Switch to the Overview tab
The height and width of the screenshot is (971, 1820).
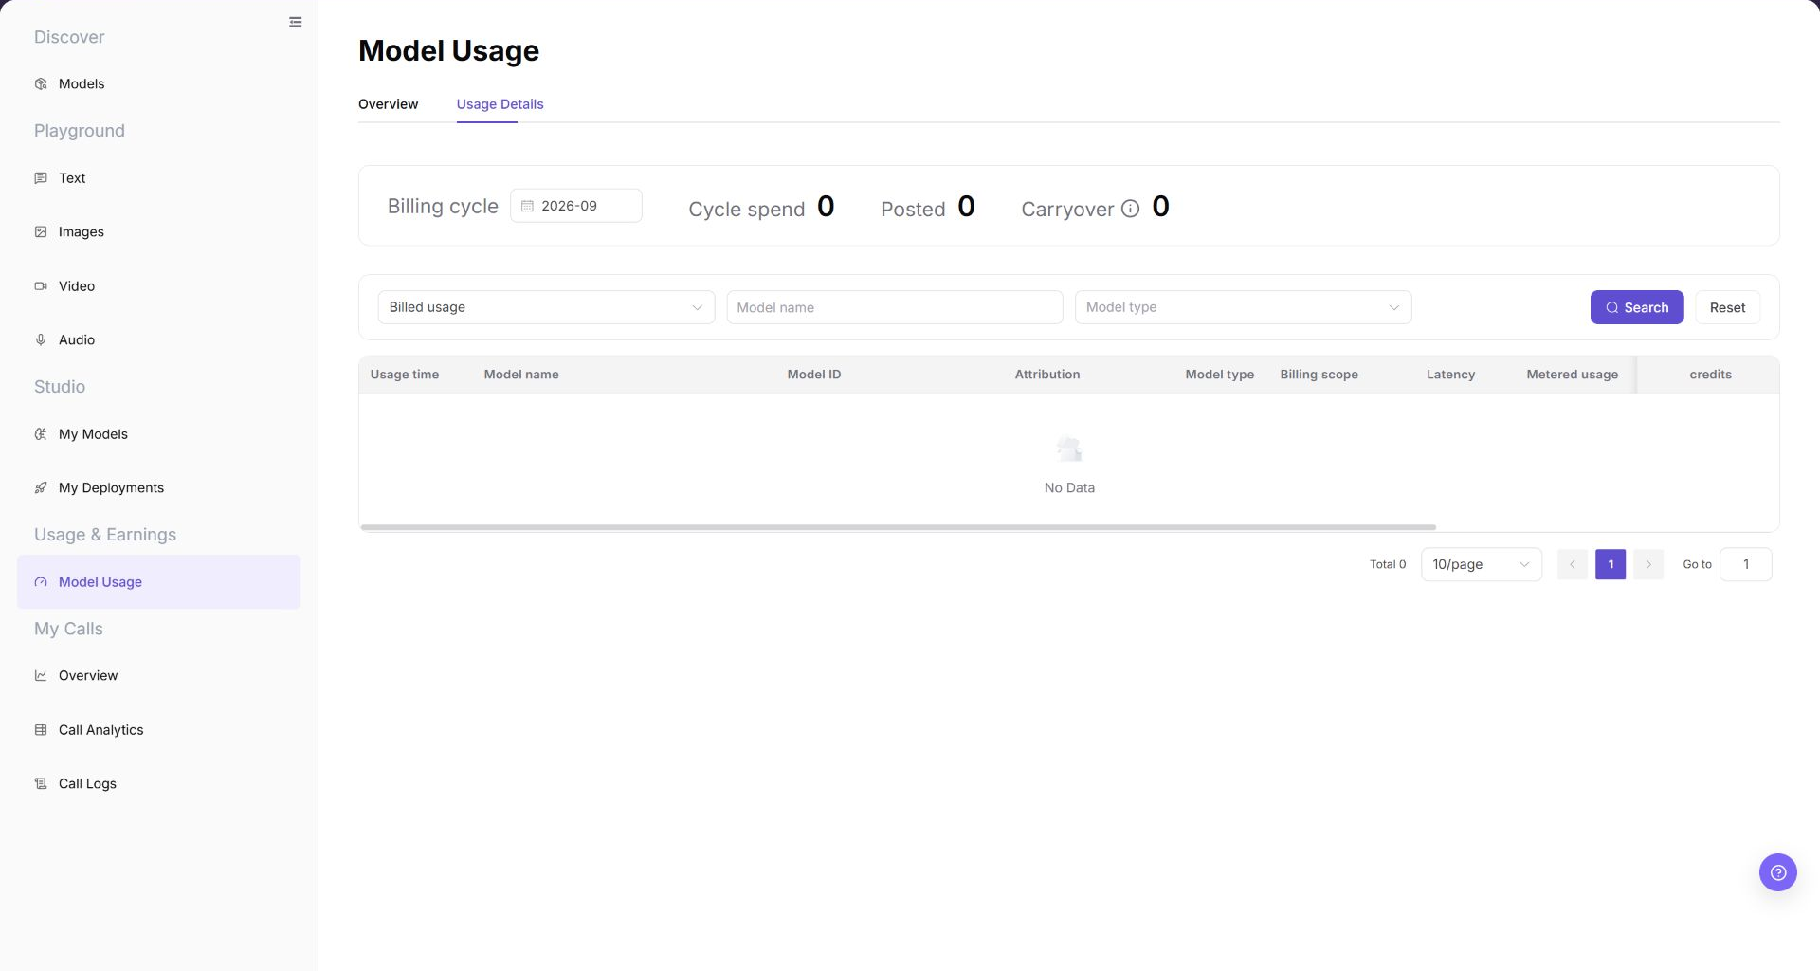388,104
